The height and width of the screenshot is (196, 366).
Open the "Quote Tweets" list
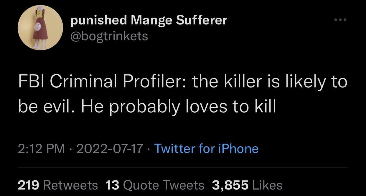(163, 185)
